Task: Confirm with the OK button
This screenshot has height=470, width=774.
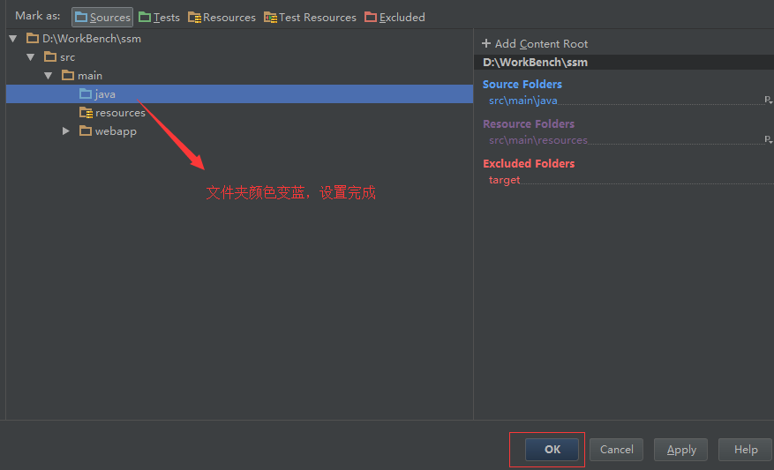Action: click(x=552, y=450)
